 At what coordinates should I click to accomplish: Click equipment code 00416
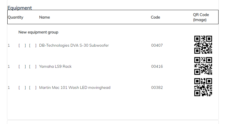point(157,67)
